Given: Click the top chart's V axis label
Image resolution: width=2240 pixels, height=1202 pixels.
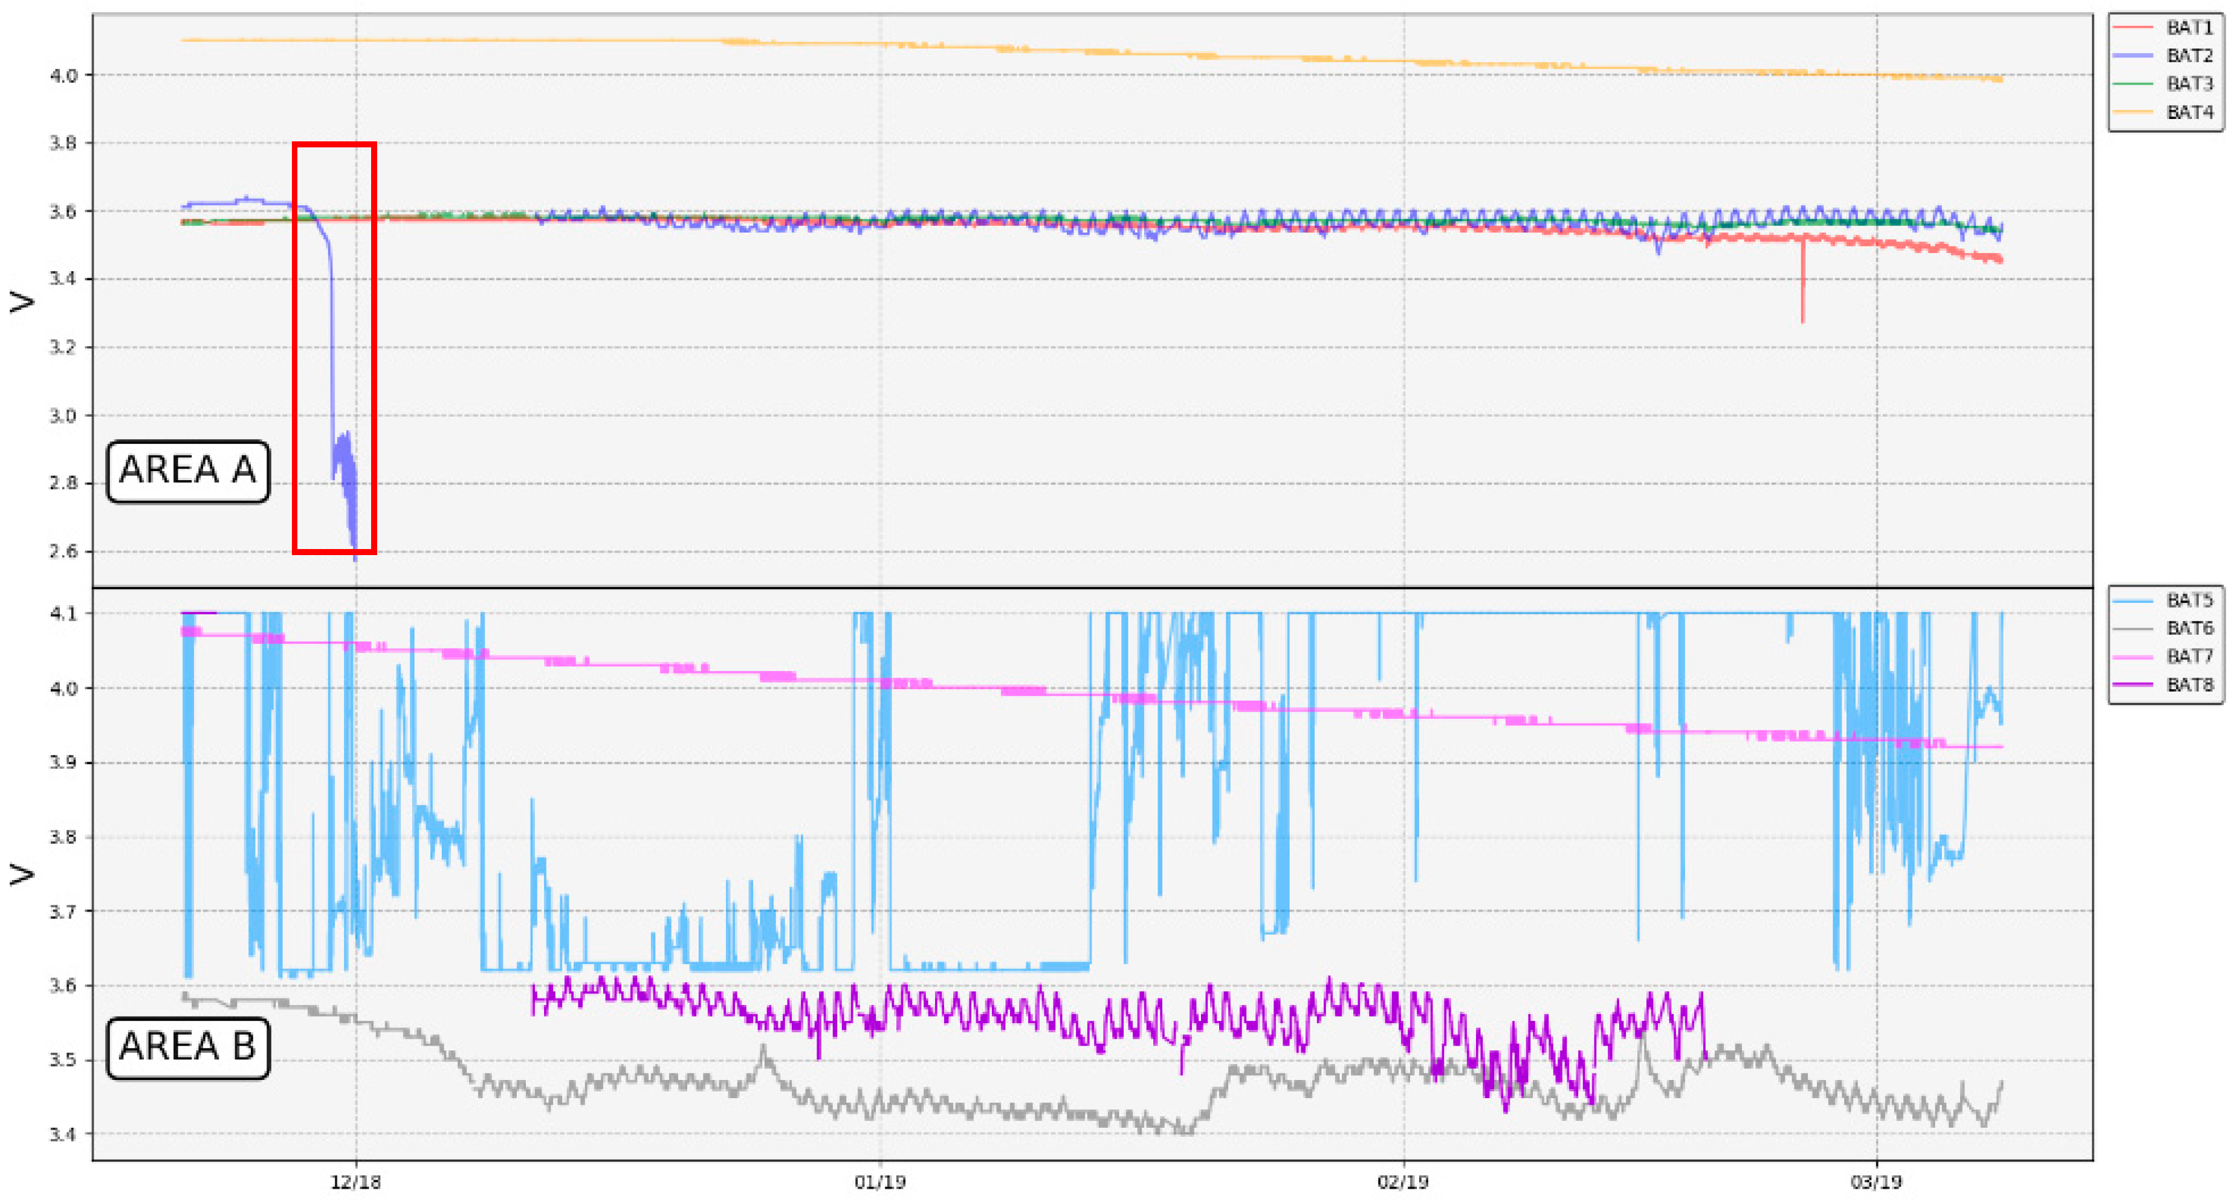Looking at the screenshot, I should click(22, 301).
